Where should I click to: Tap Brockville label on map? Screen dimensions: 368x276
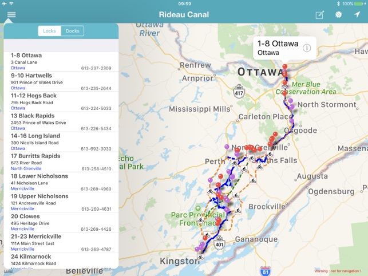(267, 207)
